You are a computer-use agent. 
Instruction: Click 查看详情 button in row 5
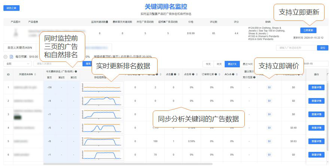[316, 141]
